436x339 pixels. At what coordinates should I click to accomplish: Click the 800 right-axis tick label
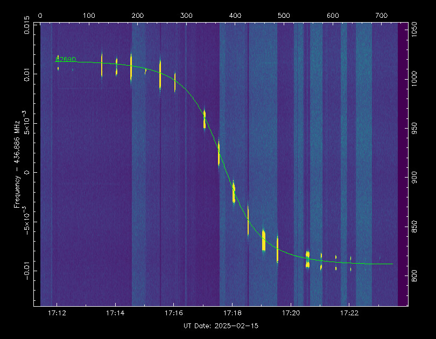pos(413,276)
